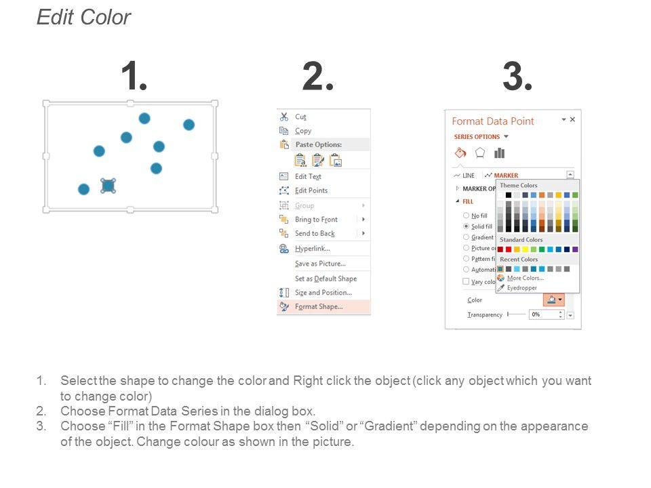This screenshot has height=488, width=651.
Task: Click the Copy icon in context menu
Action: [x=284, y=131]
